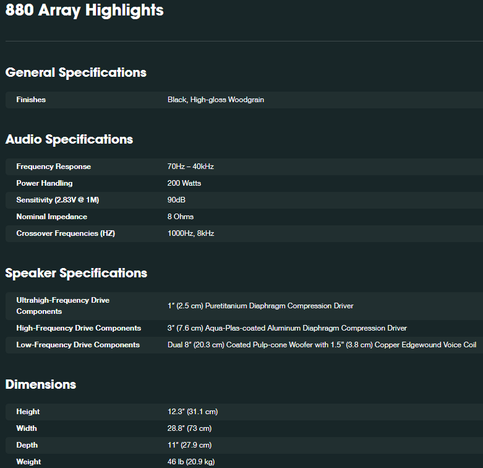This screenshot has width=483, height=468.
Task: Select the Power Handling row label
Action: pos(45,183)
